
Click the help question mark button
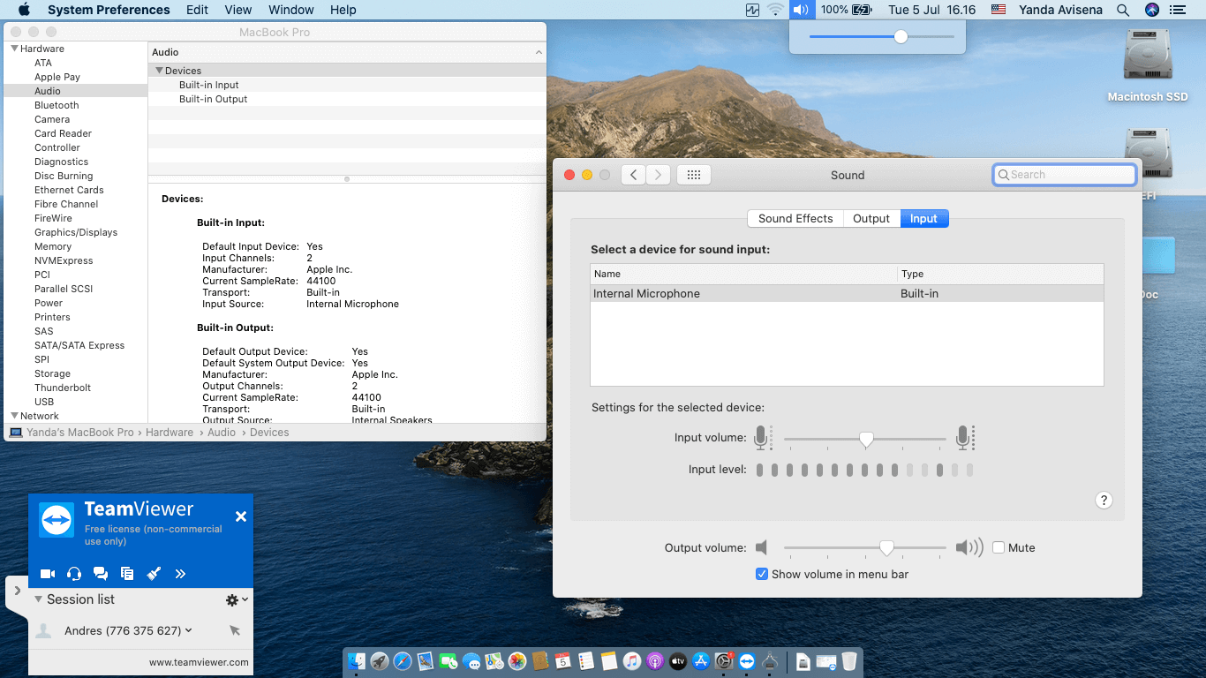(1104, 501)
